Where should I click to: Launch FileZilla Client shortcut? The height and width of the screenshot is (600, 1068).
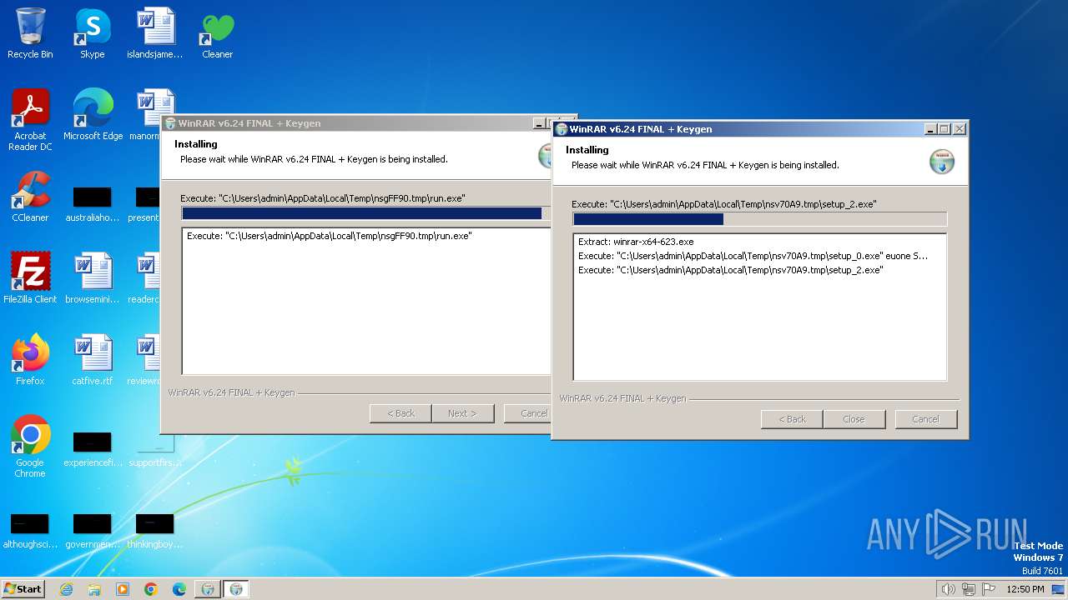pos(30,279)
